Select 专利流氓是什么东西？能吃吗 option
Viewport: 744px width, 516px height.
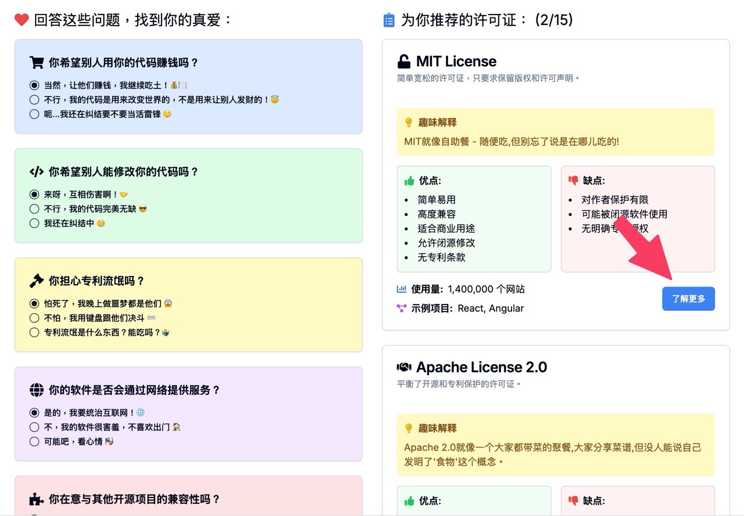34,332
